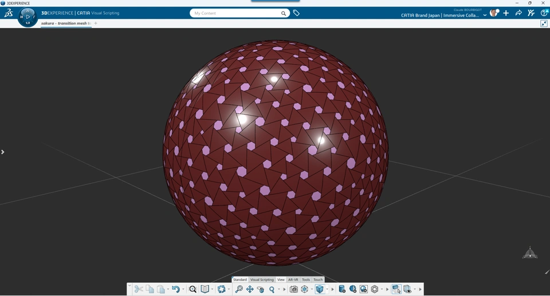Click the collapse view icon at top right
Screen dimensions: 550x296
[x=544, y=23]
